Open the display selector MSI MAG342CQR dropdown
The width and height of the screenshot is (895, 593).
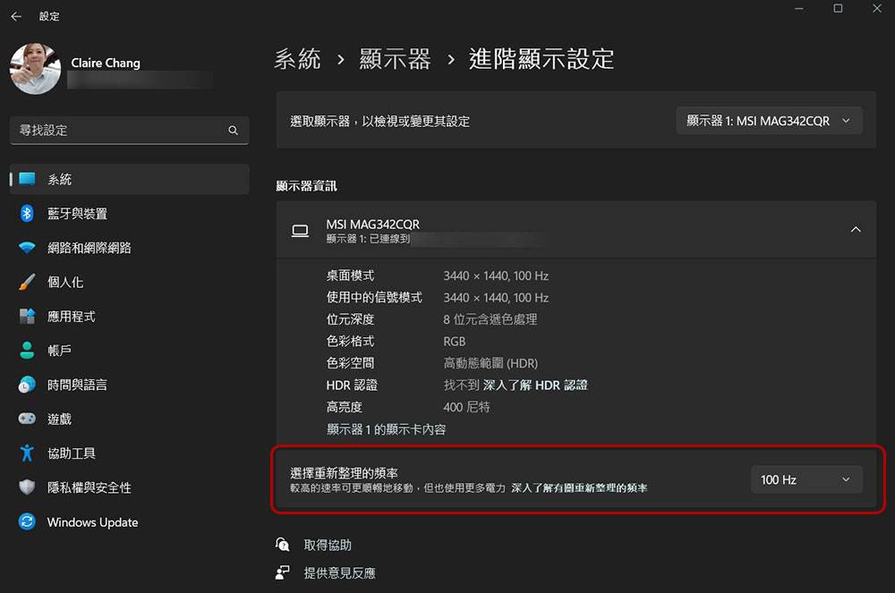tap(769, 121)
